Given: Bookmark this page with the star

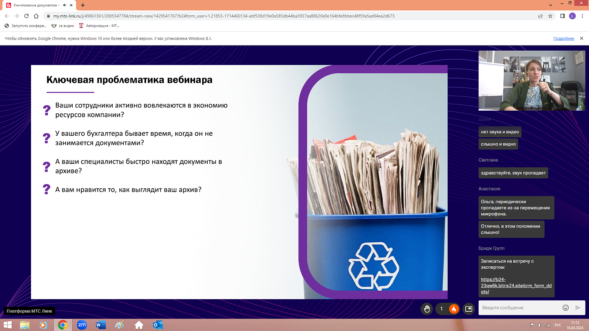Looking at the screenshot, I should [x=550, y=16].
